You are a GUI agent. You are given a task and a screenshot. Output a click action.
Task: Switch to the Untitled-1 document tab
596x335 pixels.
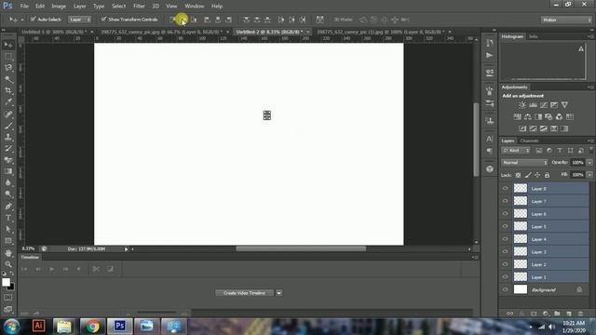tap(54, 32)
